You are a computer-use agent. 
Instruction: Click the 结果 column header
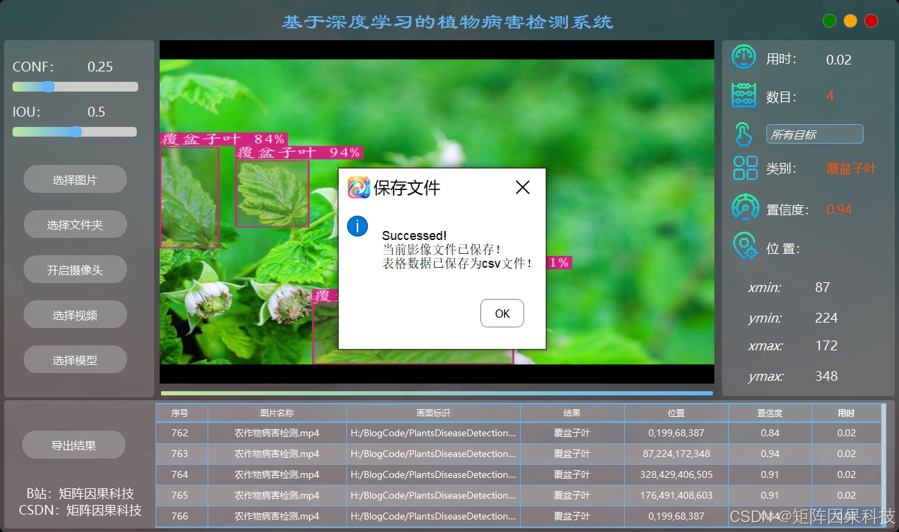click(x=572, y=413)
